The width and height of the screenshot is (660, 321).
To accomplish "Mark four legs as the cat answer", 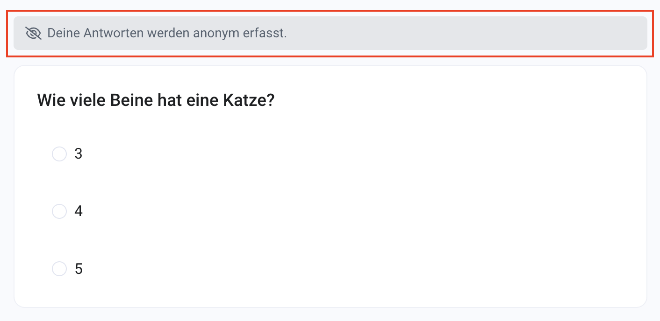I will pyautogui.click(x=59, y=211).
